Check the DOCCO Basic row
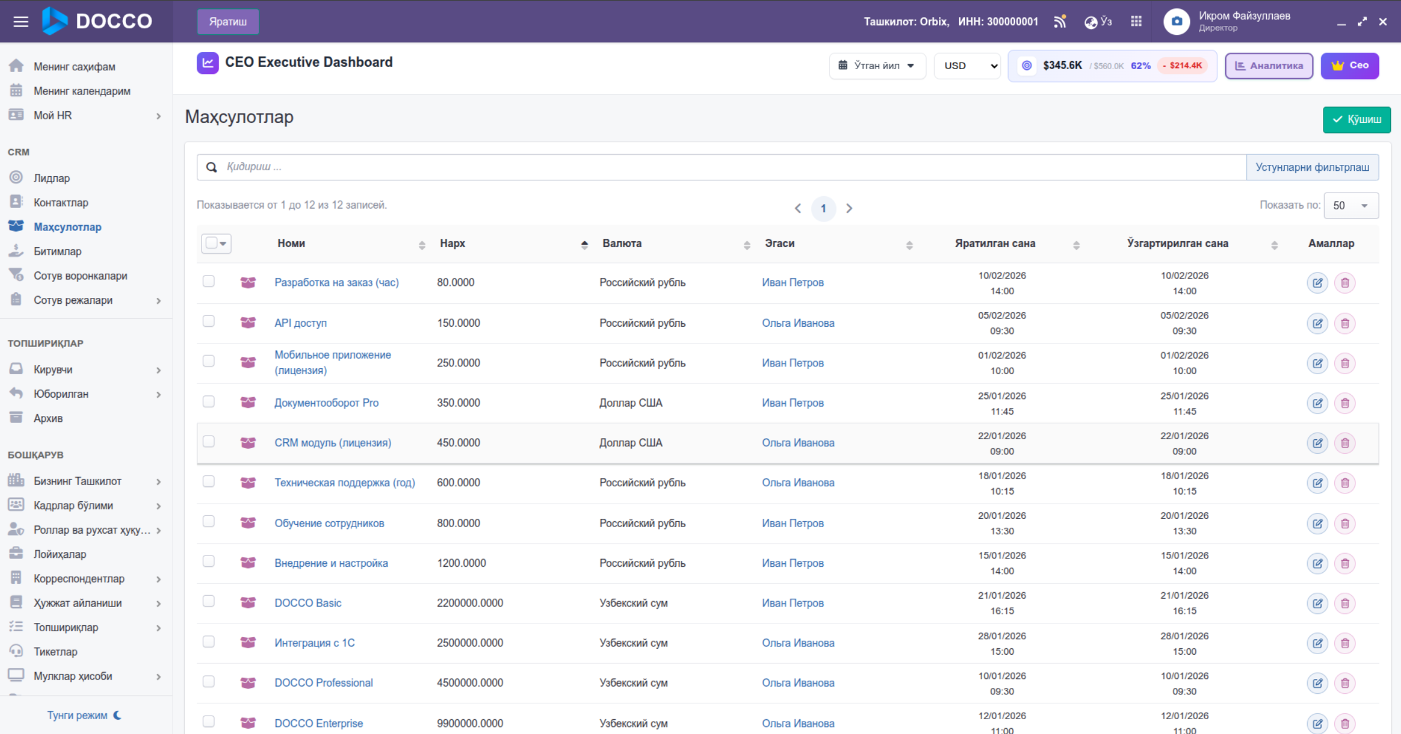 click(x=209, y=601)
